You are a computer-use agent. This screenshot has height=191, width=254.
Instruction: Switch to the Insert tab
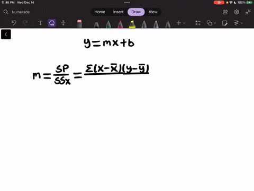pyautogui.click(x=118, y=12)
